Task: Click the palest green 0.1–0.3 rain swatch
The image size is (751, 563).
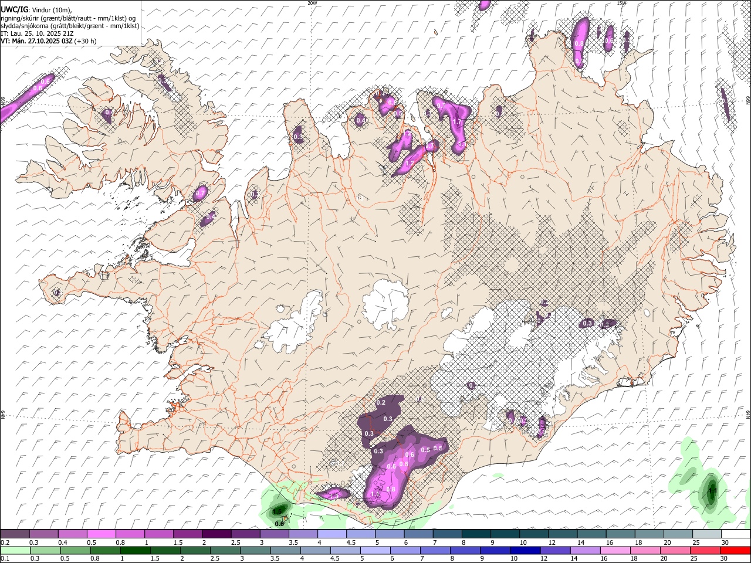Action: pyautogui.click(x=15, y=550)
